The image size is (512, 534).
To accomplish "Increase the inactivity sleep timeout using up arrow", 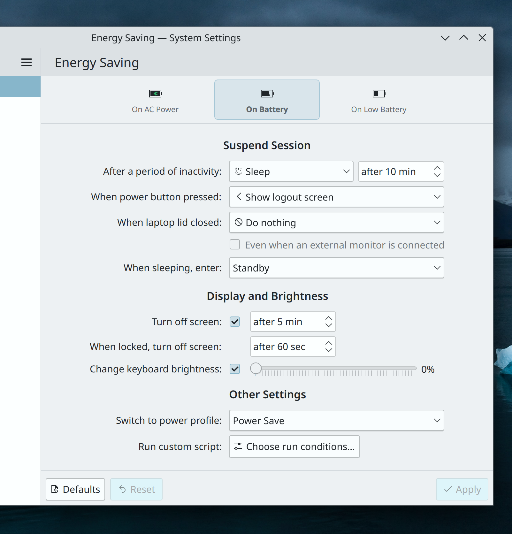I will click(437, 168).
